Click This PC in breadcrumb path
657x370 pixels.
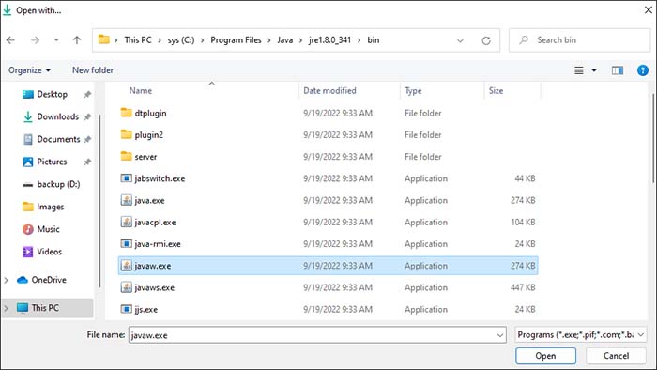[138, 40]
